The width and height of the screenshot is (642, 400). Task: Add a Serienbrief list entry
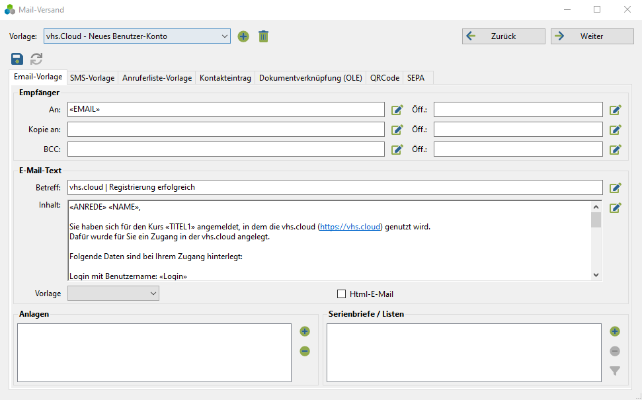coord(615,331)
